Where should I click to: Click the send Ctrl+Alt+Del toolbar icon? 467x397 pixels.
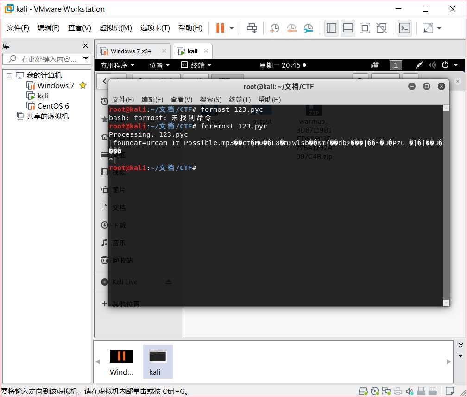coord(252,28)
